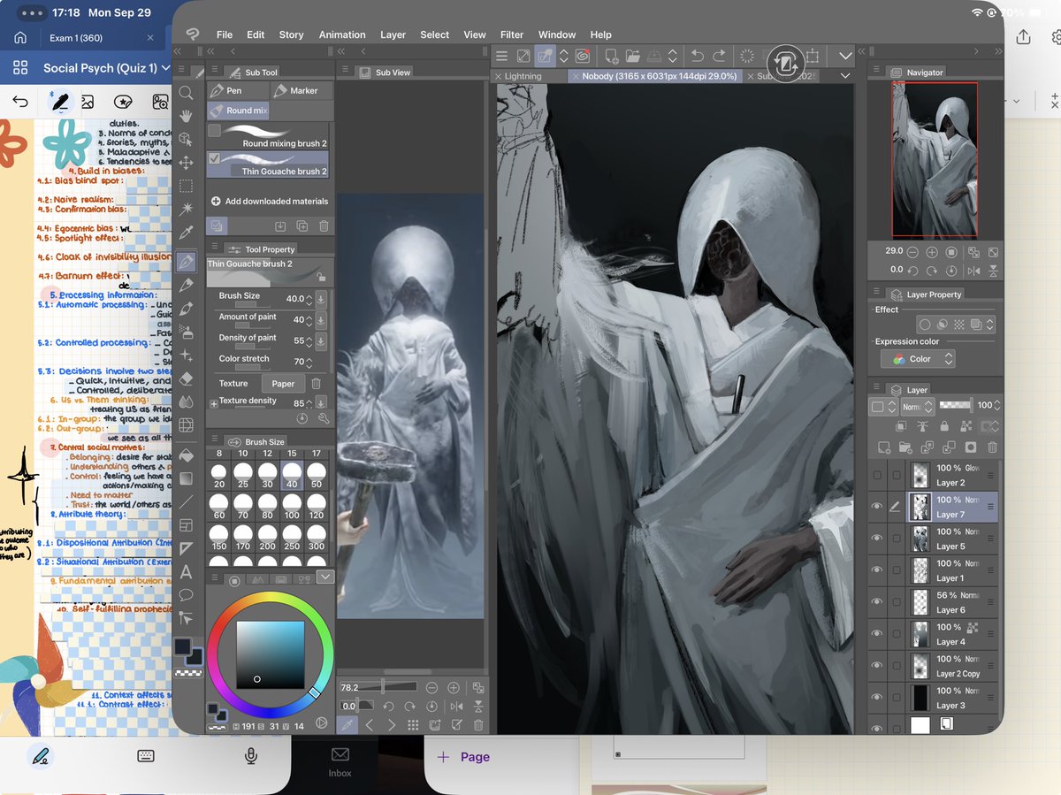
Task: Select the Eyedropper tool in toolbar
Action: [x=186, y=233]
